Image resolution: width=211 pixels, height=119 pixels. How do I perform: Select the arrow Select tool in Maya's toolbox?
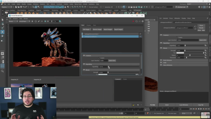pos(2,20)
